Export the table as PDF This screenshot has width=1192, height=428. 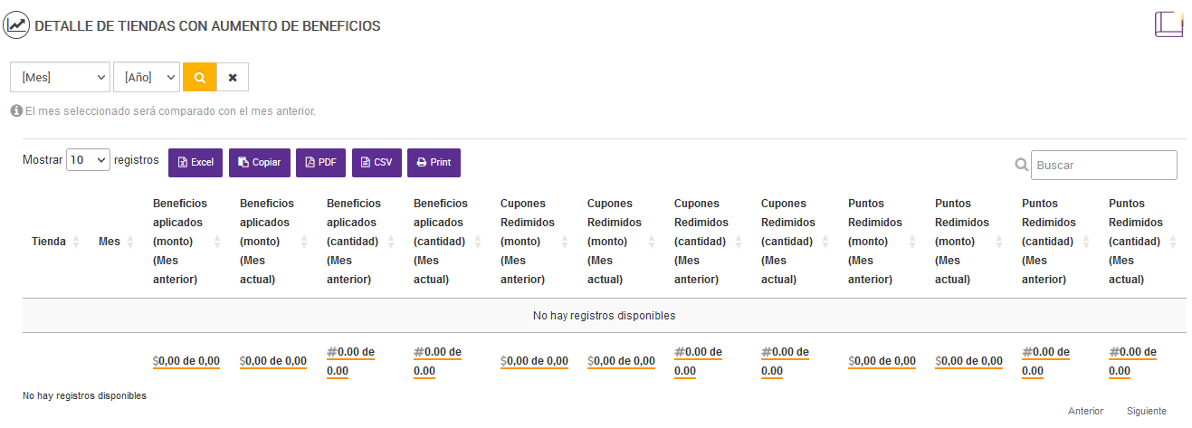point(320,163)
